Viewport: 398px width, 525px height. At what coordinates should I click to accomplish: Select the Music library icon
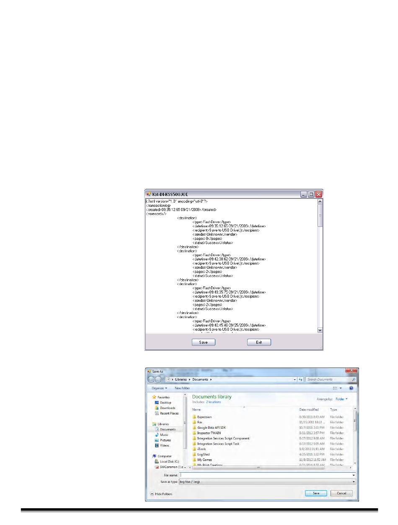coord(157,435)
